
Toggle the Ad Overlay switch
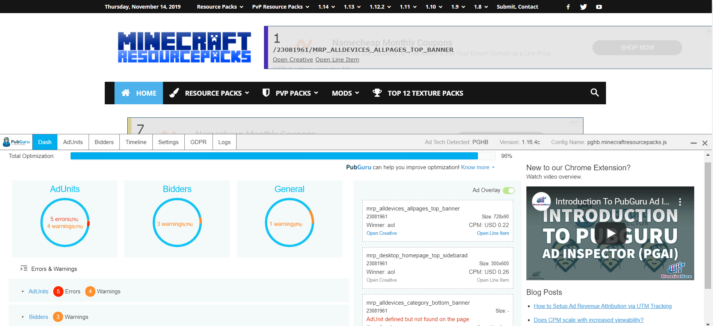(509, 191)
